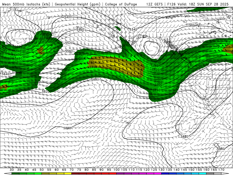Select the olive 50–55 kt legend swatch

pos(45,174)
